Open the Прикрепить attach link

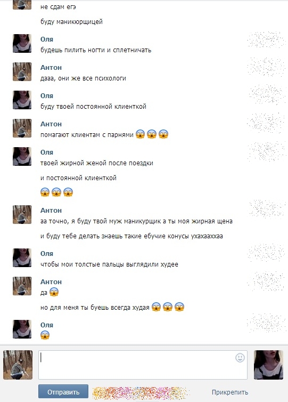(229, 392)
